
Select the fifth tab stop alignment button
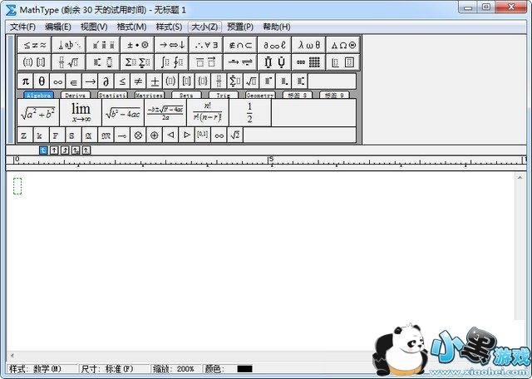pos(86,150)
